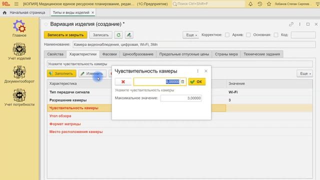Click the edit pencil icon beside refresh
320x180 pixels.
tap(129, 35)
